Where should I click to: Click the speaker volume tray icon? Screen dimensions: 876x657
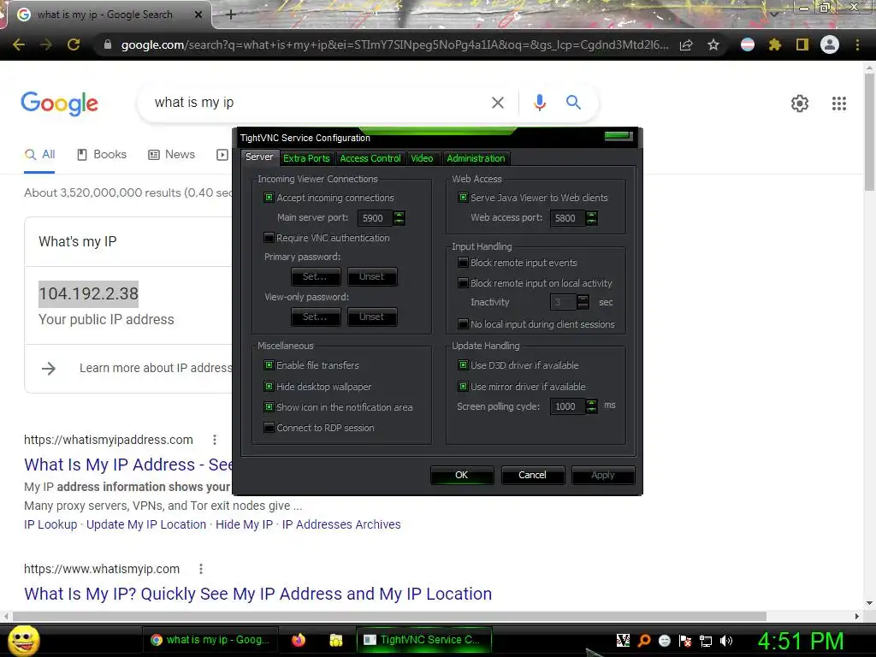(x=726, y=640)
